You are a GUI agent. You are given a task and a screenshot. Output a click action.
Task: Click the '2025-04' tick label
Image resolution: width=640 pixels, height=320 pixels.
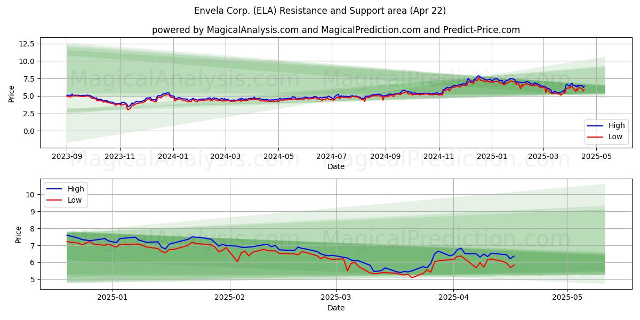(x=453, y=298)
